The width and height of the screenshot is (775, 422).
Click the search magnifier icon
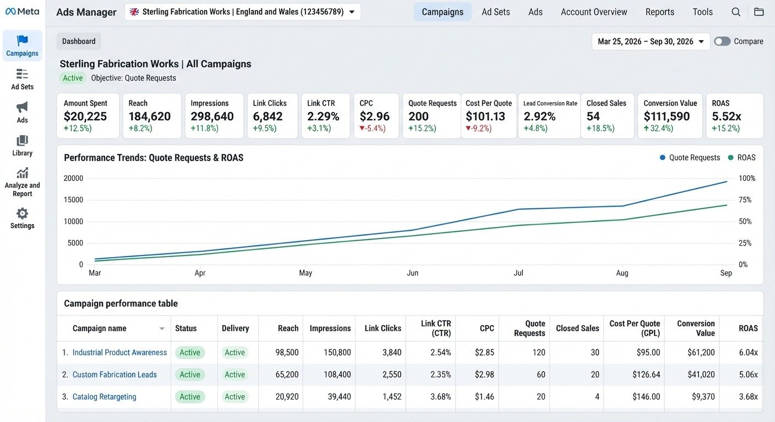coord(736,12)
